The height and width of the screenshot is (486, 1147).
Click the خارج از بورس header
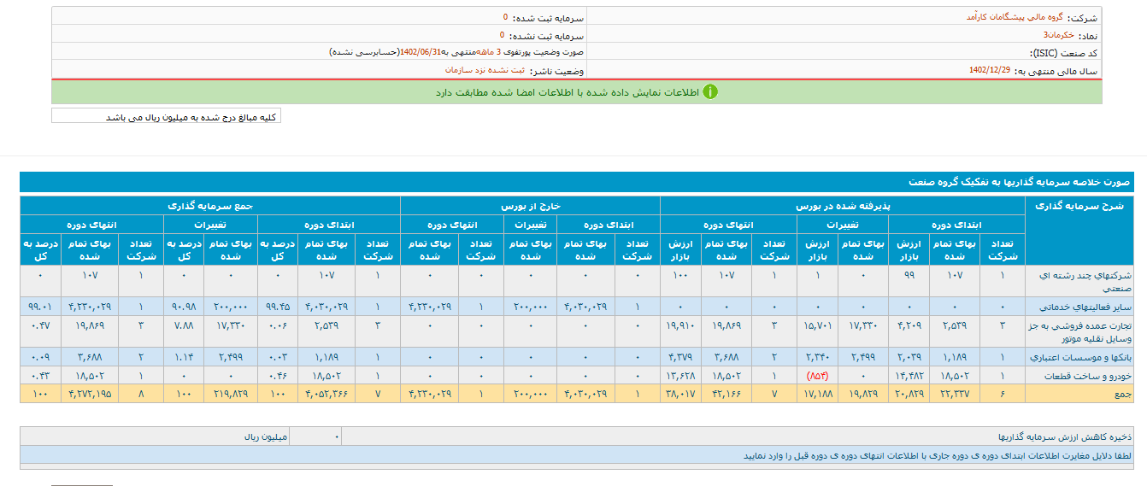point(530,206)
